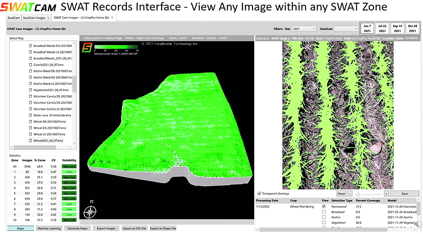The width and height of the screenshot is (423, 234).
Task: Click the minus zoom button beside Reset
Action: click(x=350, y=193)
